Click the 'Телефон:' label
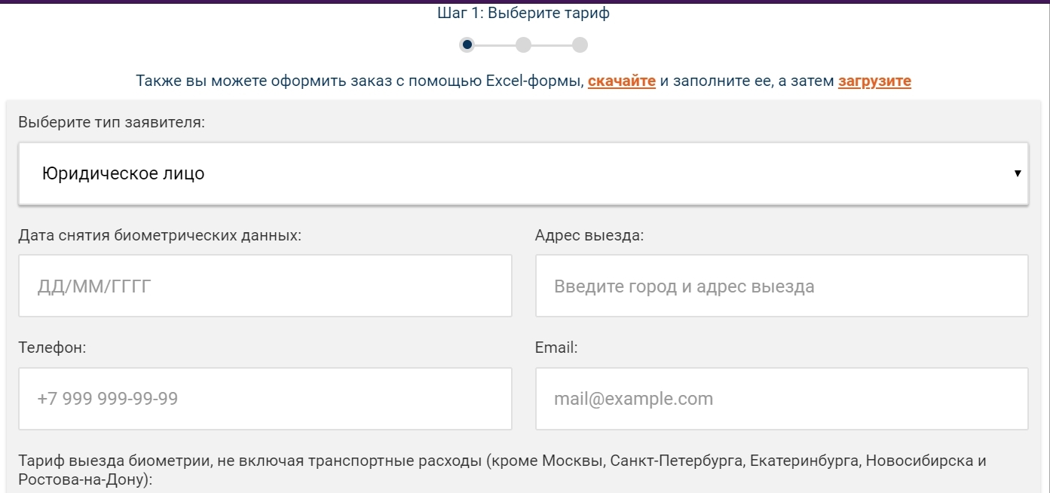This screenshot has width=1050, height=493. (53, 348)
